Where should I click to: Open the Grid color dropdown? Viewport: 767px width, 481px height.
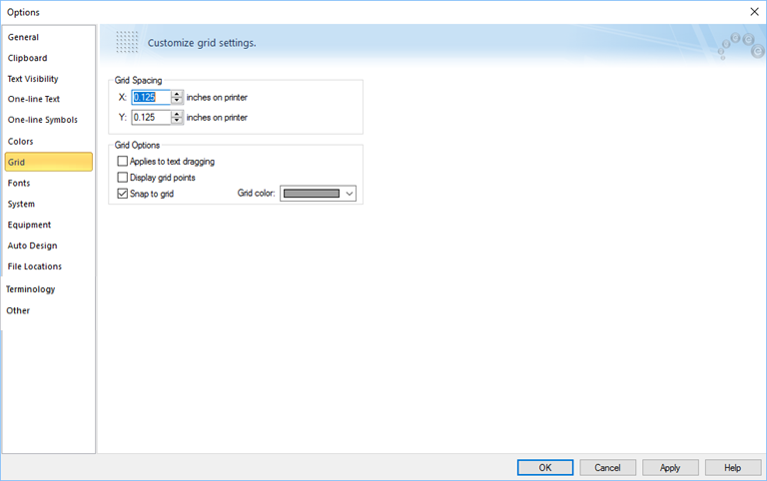click(x=350, y=194)
